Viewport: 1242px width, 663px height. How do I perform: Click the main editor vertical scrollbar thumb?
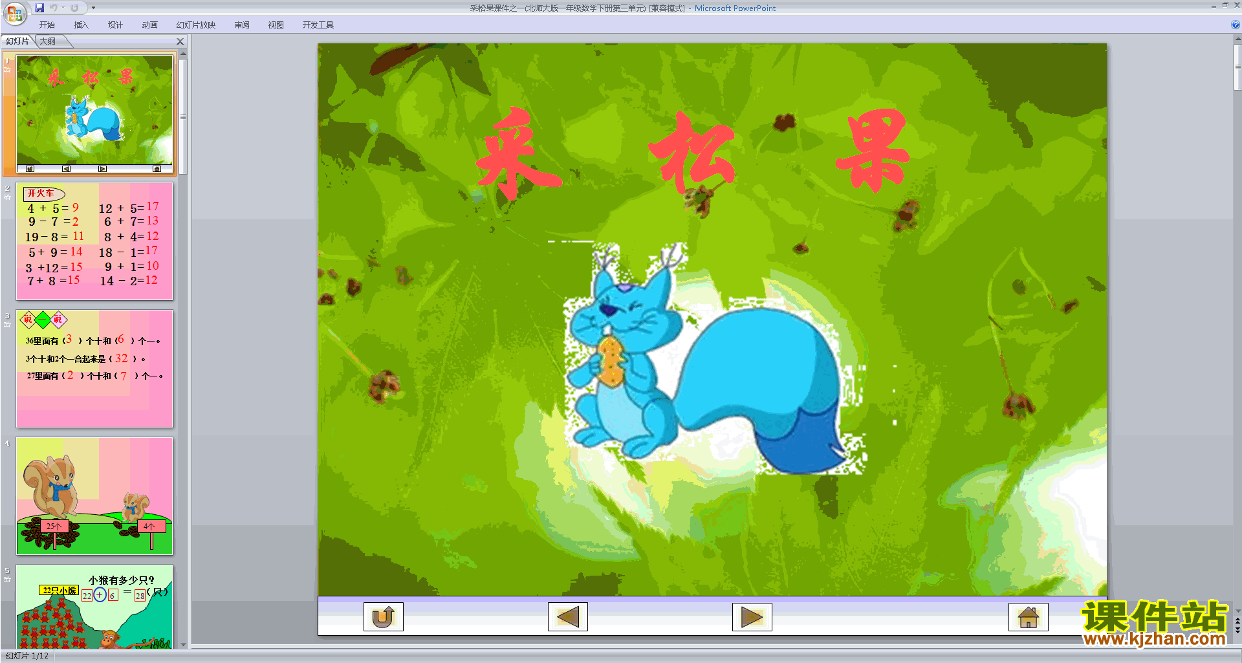tap(1237, 68)
